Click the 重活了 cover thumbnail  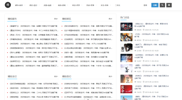126,47
